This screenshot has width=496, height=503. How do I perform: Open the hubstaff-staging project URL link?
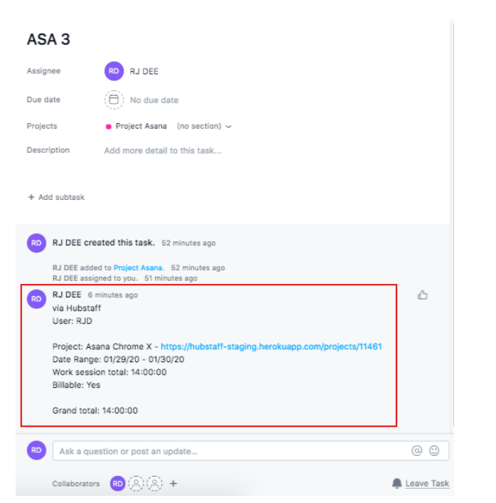click(x=271, y=347)
